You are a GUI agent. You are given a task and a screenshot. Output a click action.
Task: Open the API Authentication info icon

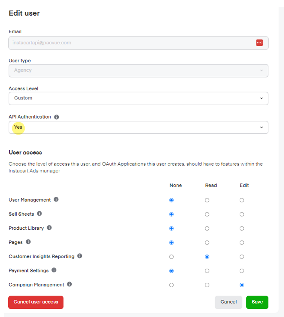point(56,117)
